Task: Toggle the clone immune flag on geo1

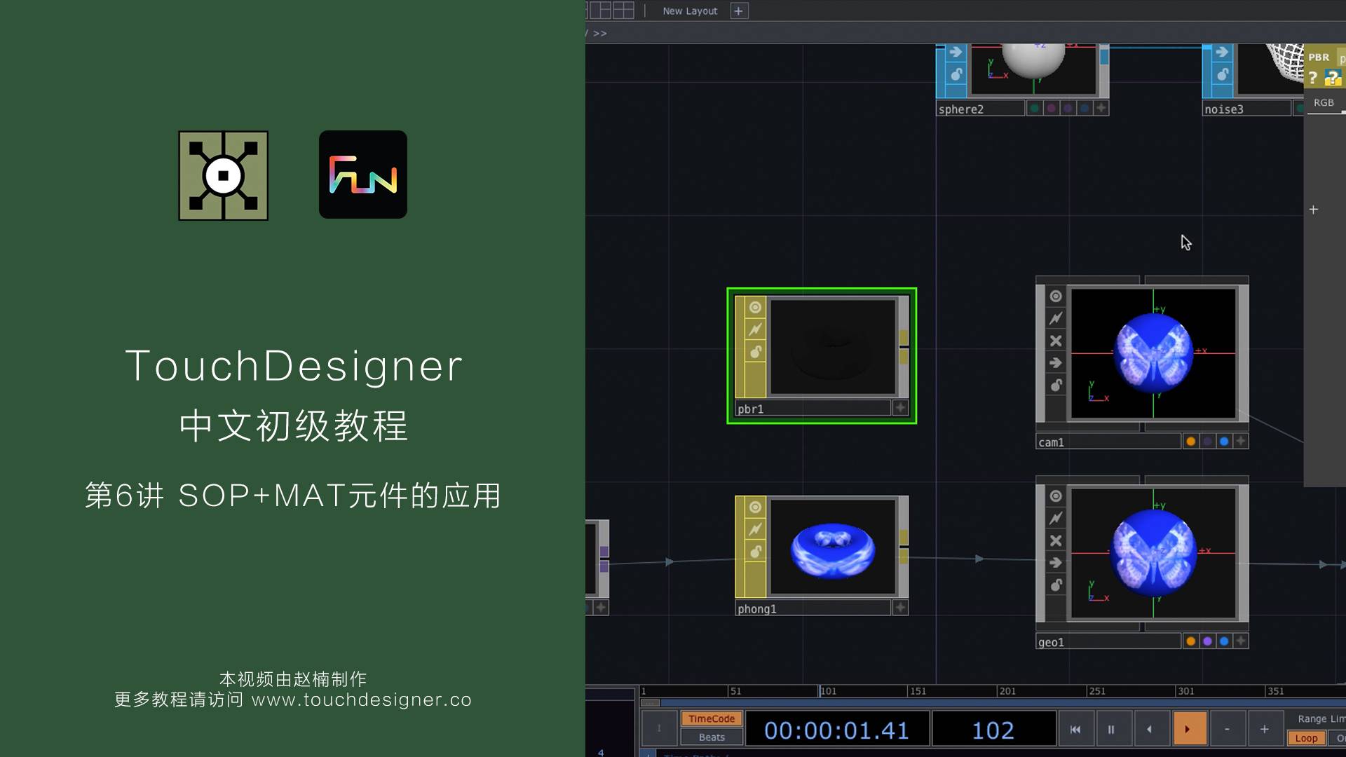Action: tap(1056, 518)
